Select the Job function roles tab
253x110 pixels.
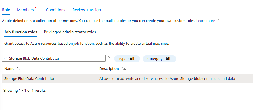(21, 32)
